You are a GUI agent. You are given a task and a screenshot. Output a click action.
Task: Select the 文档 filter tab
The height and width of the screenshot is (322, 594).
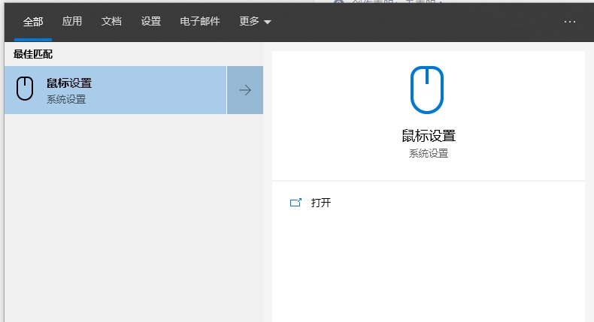(x=111, y=22)
